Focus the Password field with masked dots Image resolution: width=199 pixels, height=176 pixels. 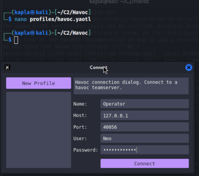(x=145, y=150)
